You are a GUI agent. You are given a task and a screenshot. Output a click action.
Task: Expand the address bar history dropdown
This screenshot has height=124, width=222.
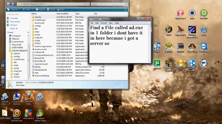coord(84,4)
